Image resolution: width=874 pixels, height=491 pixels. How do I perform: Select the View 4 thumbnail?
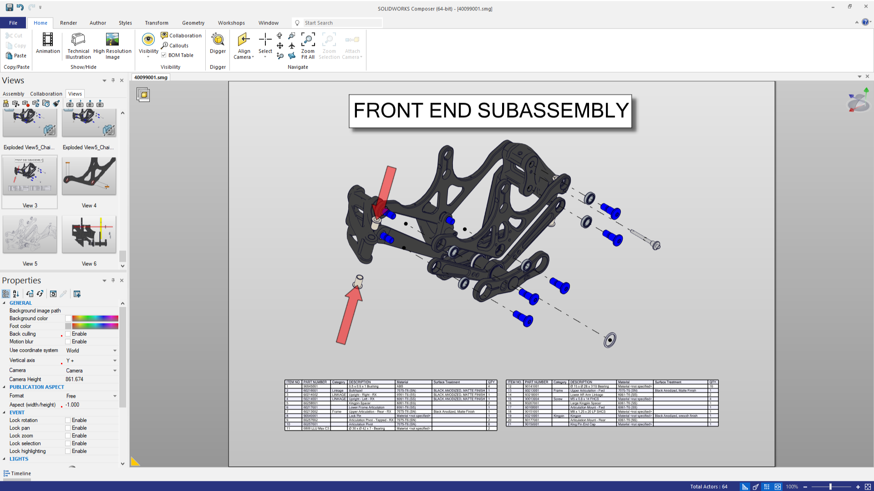pos(89,176)
